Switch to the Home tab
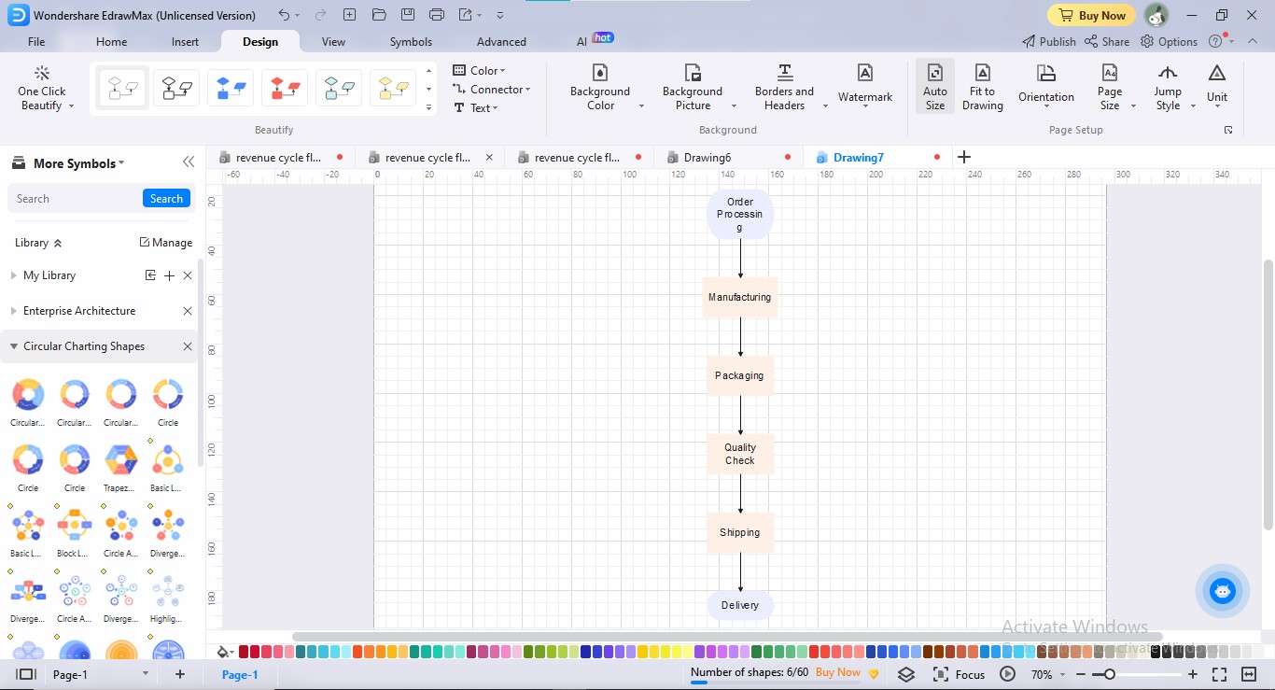 click(111, 41)
